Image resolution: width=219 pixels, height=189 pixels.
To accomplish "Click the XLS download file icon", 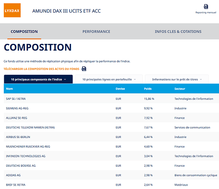I will pos(84,69).
